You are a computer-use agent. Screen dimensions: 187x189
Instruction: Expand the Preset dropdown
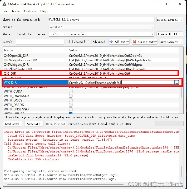152,27
